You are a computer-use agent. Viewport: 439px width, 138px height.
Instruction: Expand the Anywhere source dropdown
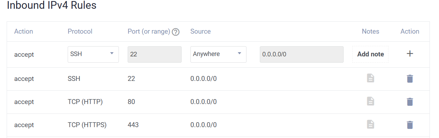click(x=218, y=54)
